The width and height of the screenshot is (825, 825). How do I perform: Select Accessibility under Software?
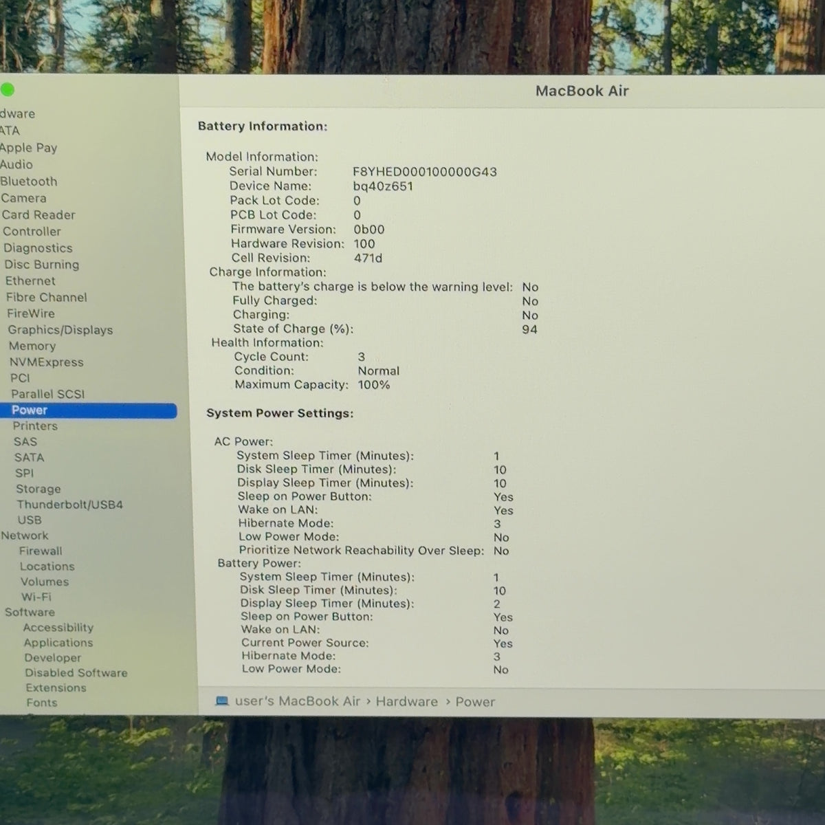pos(58,628)
